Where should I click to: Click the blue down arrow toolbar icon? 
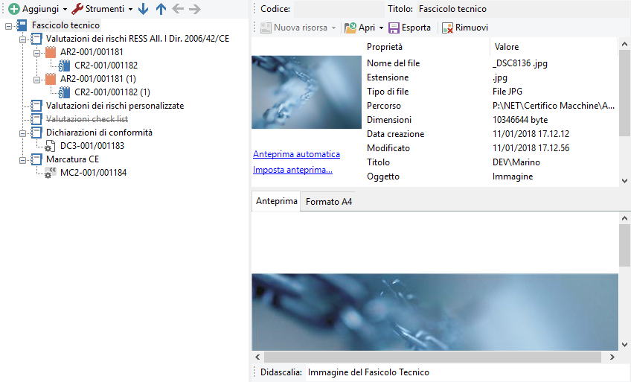tap(144, 9)
